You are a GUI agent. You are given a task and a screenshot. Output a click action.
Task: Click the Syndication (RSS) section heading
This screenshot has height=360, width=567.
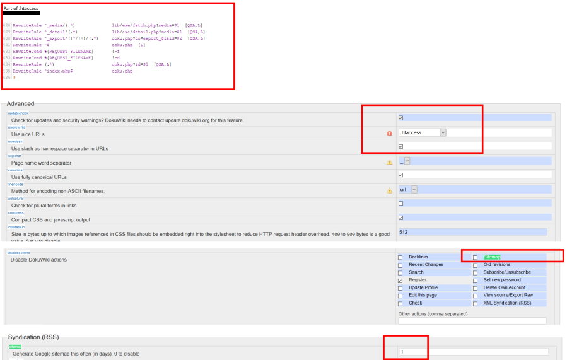click(x=33, y=337)
